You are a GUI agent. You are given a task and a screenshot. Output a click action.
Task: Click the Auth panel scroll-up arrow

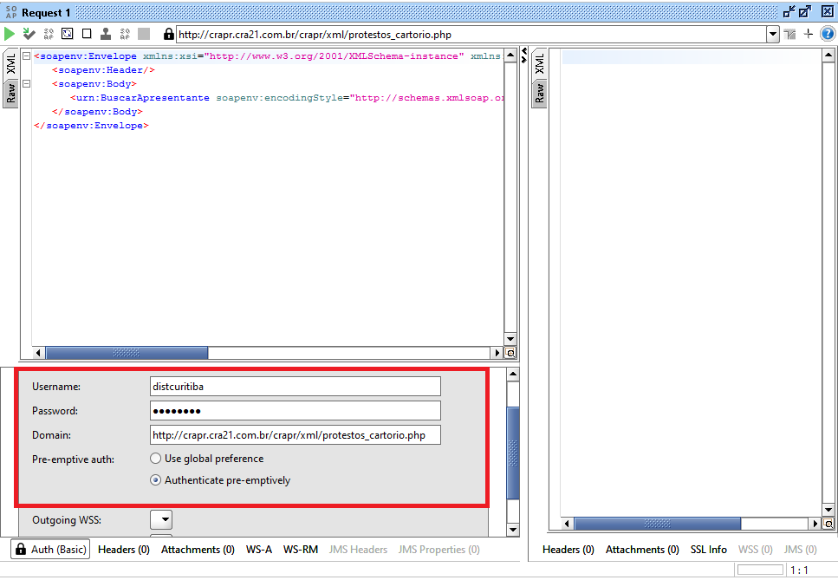(513, 375)
